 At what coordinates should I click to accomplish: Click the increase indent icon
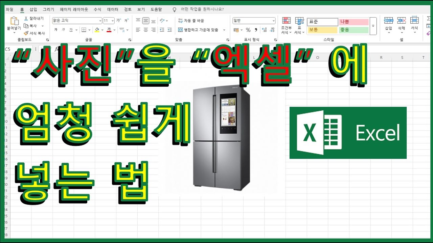click(169, 30)
